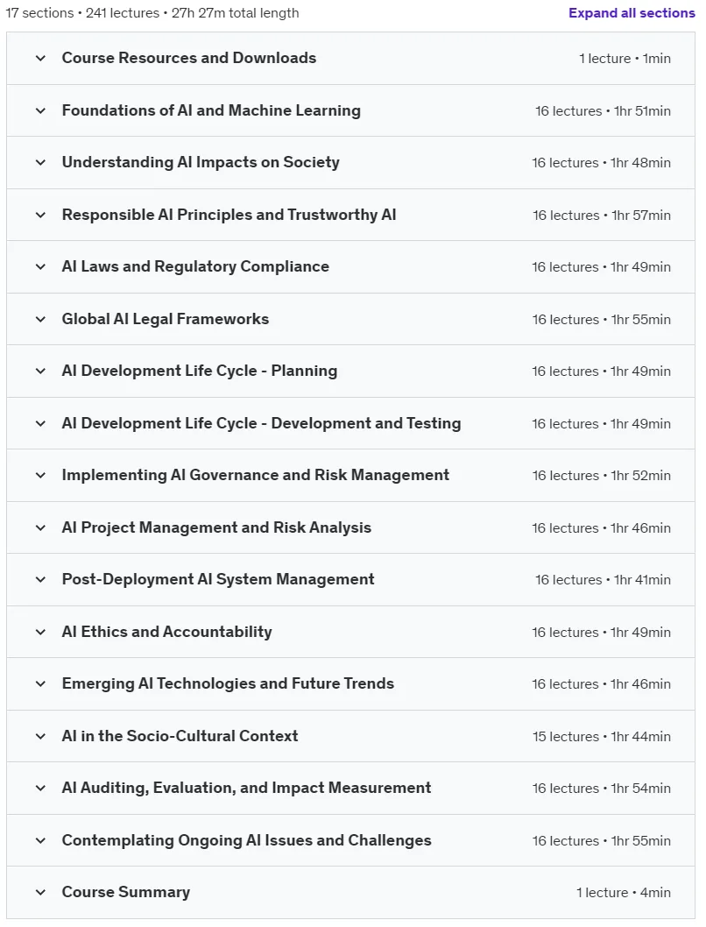Toggle chevron for AI Laws and Regulatory Compliance

click(40, 266)
